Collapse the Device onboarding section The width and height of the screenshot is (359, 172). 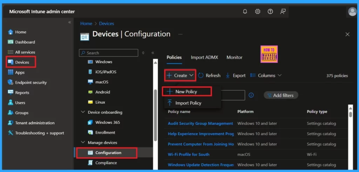pos(83,112)
